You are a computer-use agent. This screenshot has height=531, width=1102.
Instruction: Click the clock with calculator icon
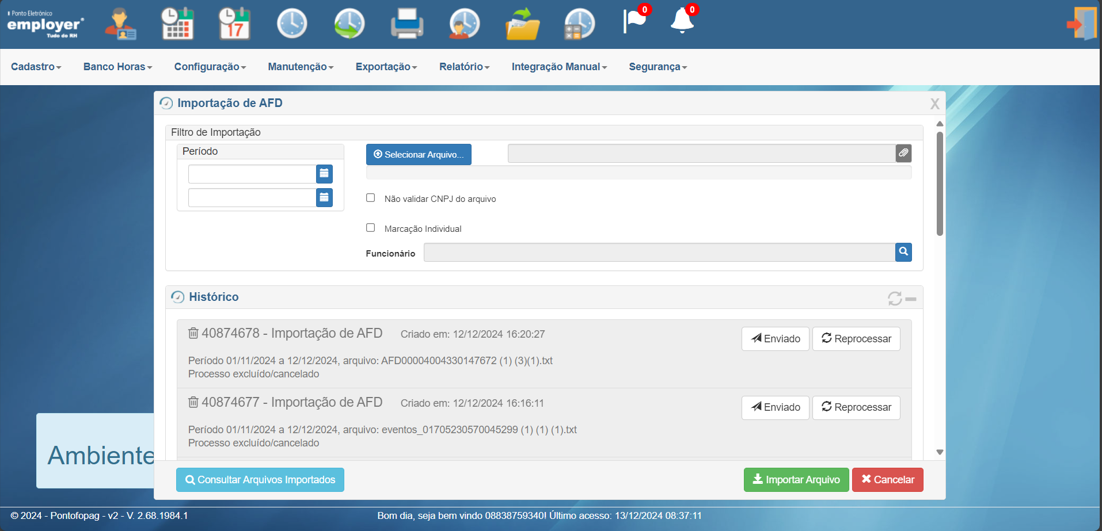(579, 24)
